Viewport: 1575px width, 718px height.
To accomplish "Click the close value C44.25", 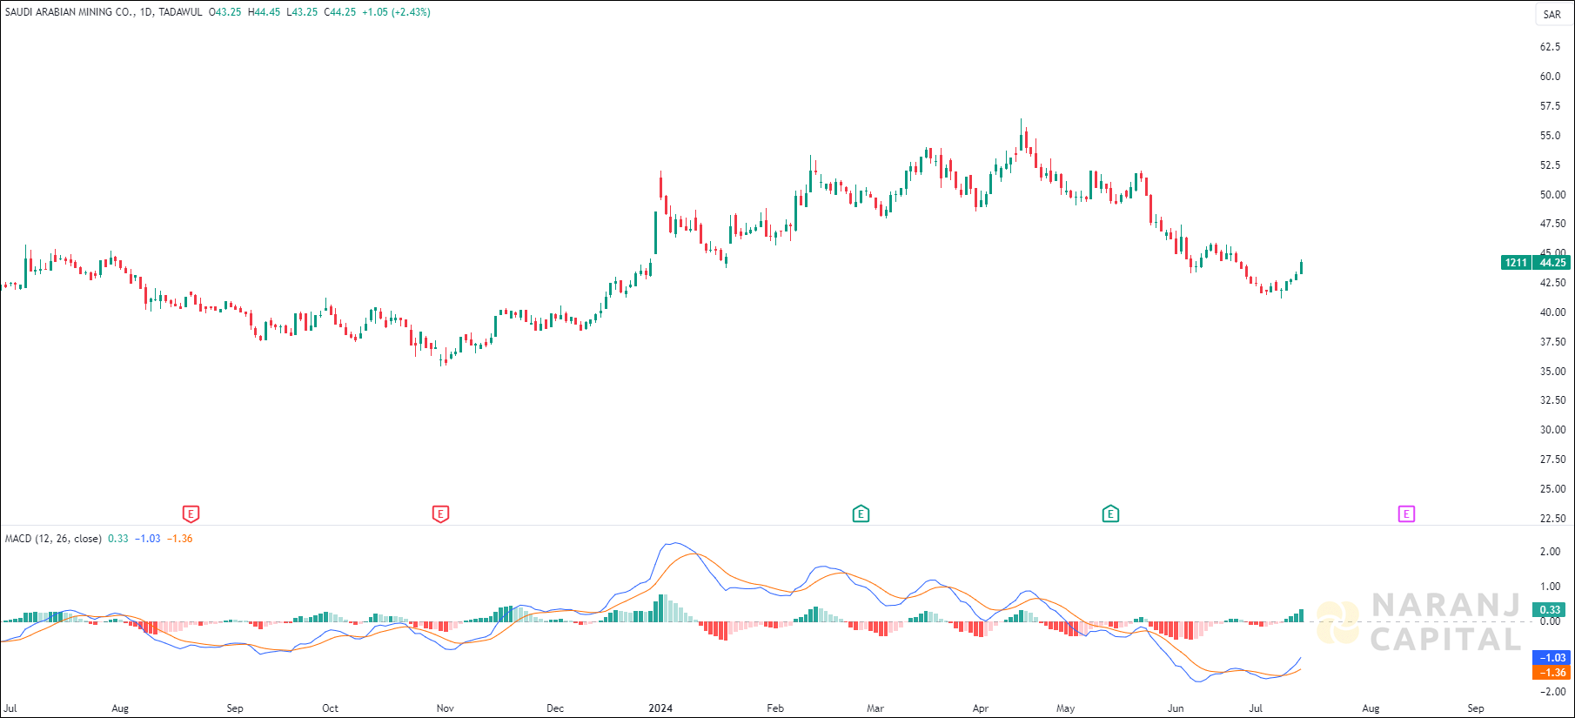I will tap(339, 12).
